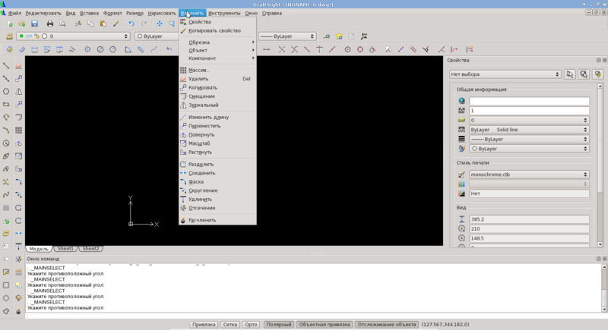Toggle the Привязка snap button
Viewport: 608px width, 330px height.
pyautogui.click(x=204, y=325)
